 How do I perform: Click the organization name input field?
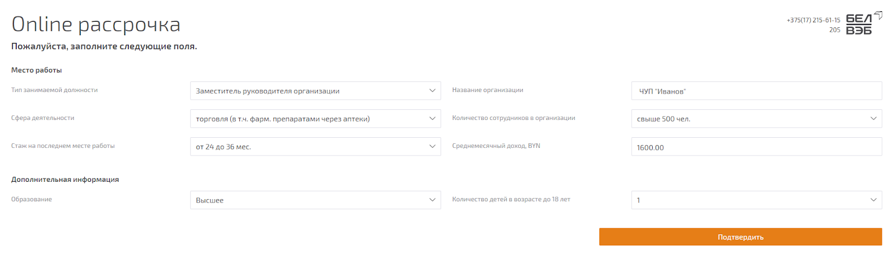[x=757, y=91]
